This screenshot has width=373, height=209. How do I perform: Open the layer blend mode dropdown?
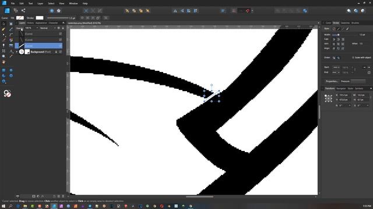(47, 28)
